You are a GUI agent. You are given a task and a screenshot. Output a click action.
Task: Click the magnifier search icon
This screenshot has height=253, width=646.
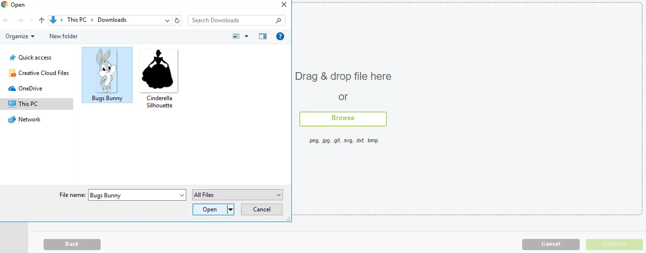(x=279, y=20)
